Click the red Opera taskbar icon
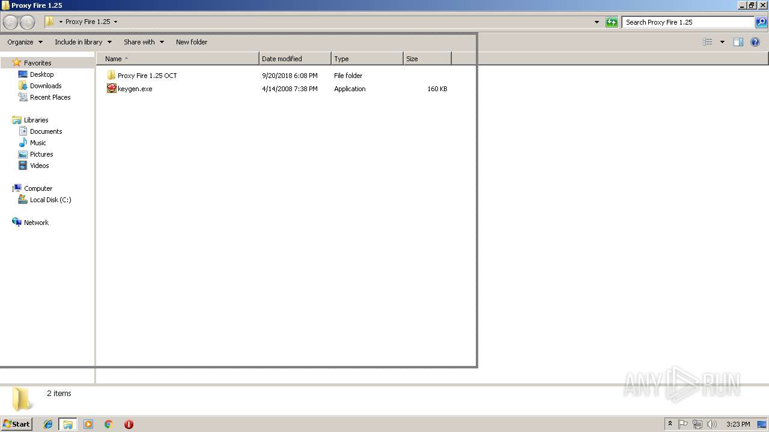Image resolution: width=769 pixels, height=432 pixels. coord(129,424)
